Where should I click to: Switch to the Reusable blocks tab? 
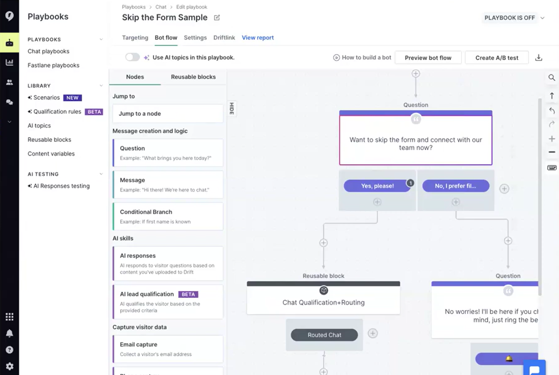pos(193,77)
